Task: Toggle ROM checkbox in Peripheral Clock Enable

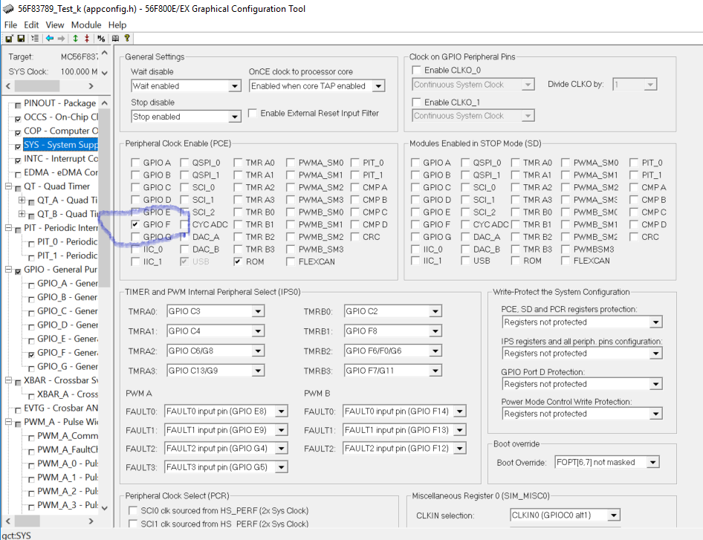Action: click(x=238, y=261)
